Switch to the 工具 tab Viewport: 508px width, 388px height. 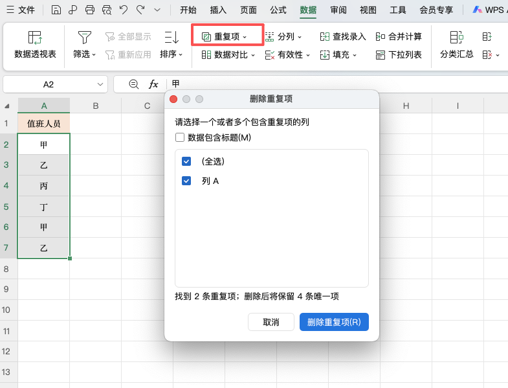pyautogui.click(x=398, y=10)
